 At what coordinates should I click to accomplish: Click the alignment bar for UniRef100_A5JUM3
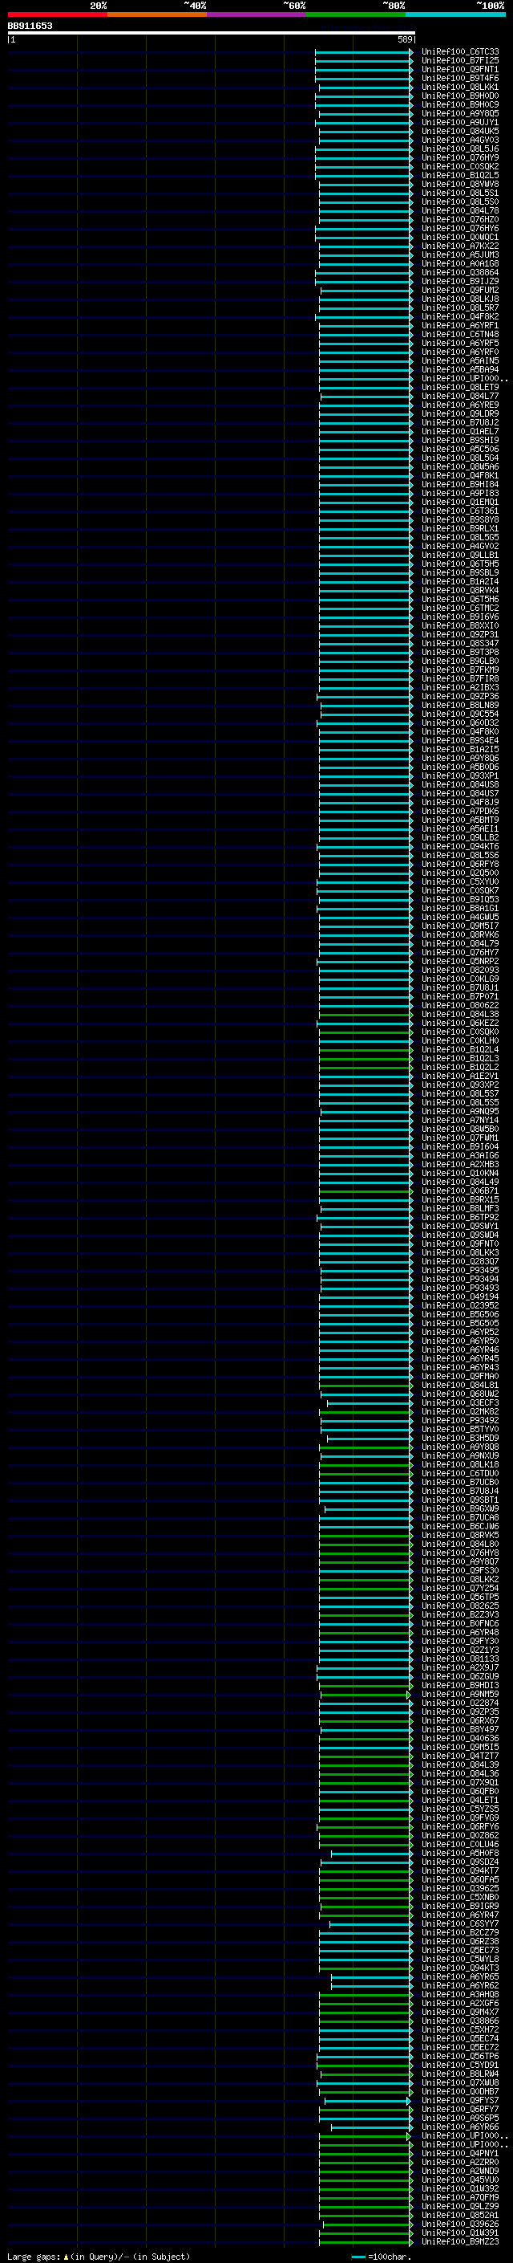pyautogui.click(x=366, y=254)
